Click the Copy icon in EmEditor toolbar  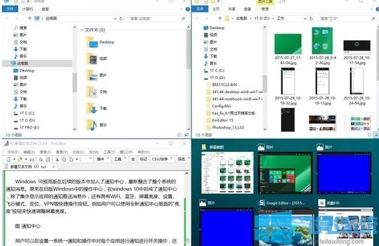click(64, 159)
